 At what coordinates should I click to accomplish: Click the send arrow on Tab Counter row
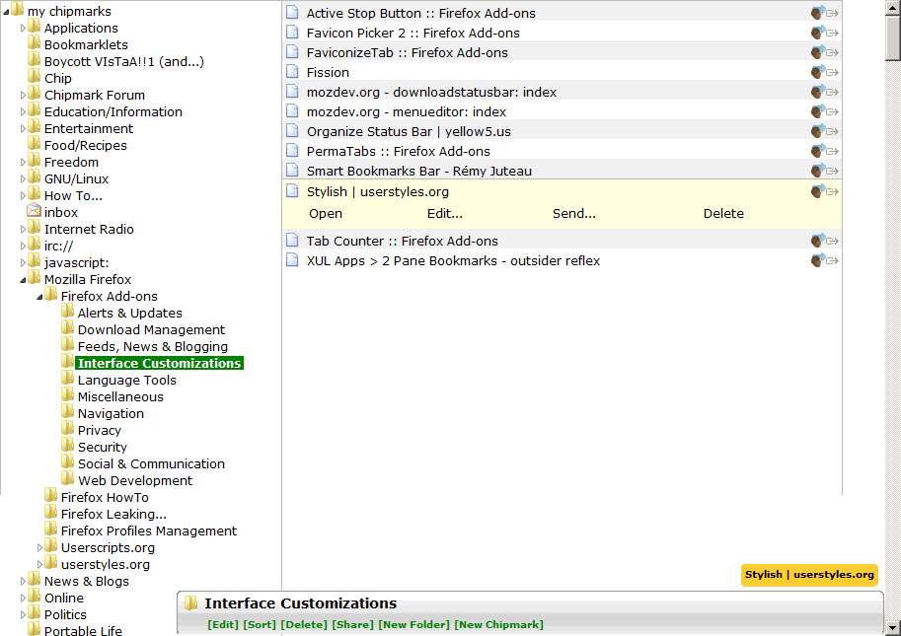point(833,241)
